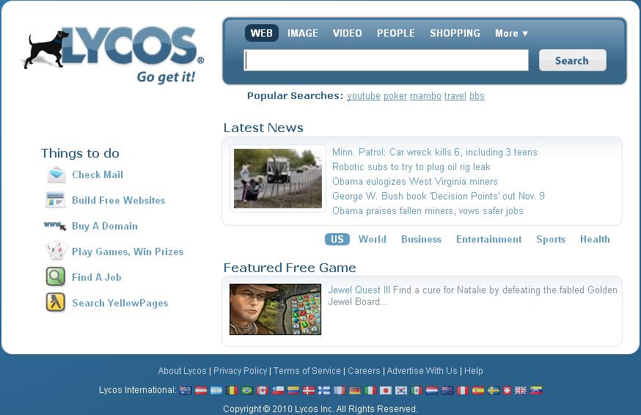This screenshot has height=415, width=641.
Task: Open the Jewel Quest game thumbnail
Action: 275,309
